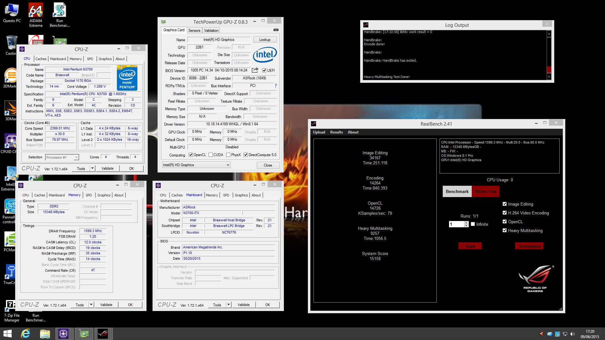The image size is (605, 340).
Task: Click the Close button in GPU-Z
Action: click(x=268, y=165)
